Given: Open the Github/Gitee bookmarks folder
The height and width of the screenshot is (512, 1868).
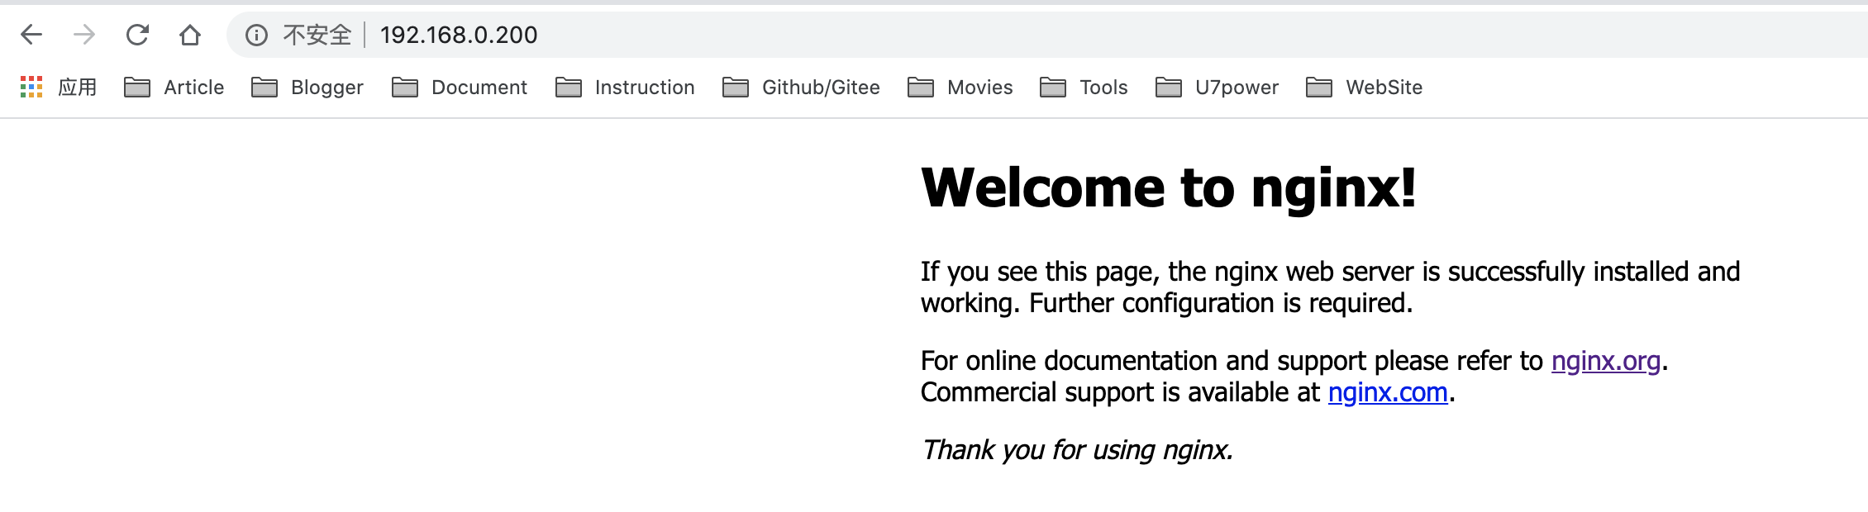Looking at the screenshot, I should 801,87.
